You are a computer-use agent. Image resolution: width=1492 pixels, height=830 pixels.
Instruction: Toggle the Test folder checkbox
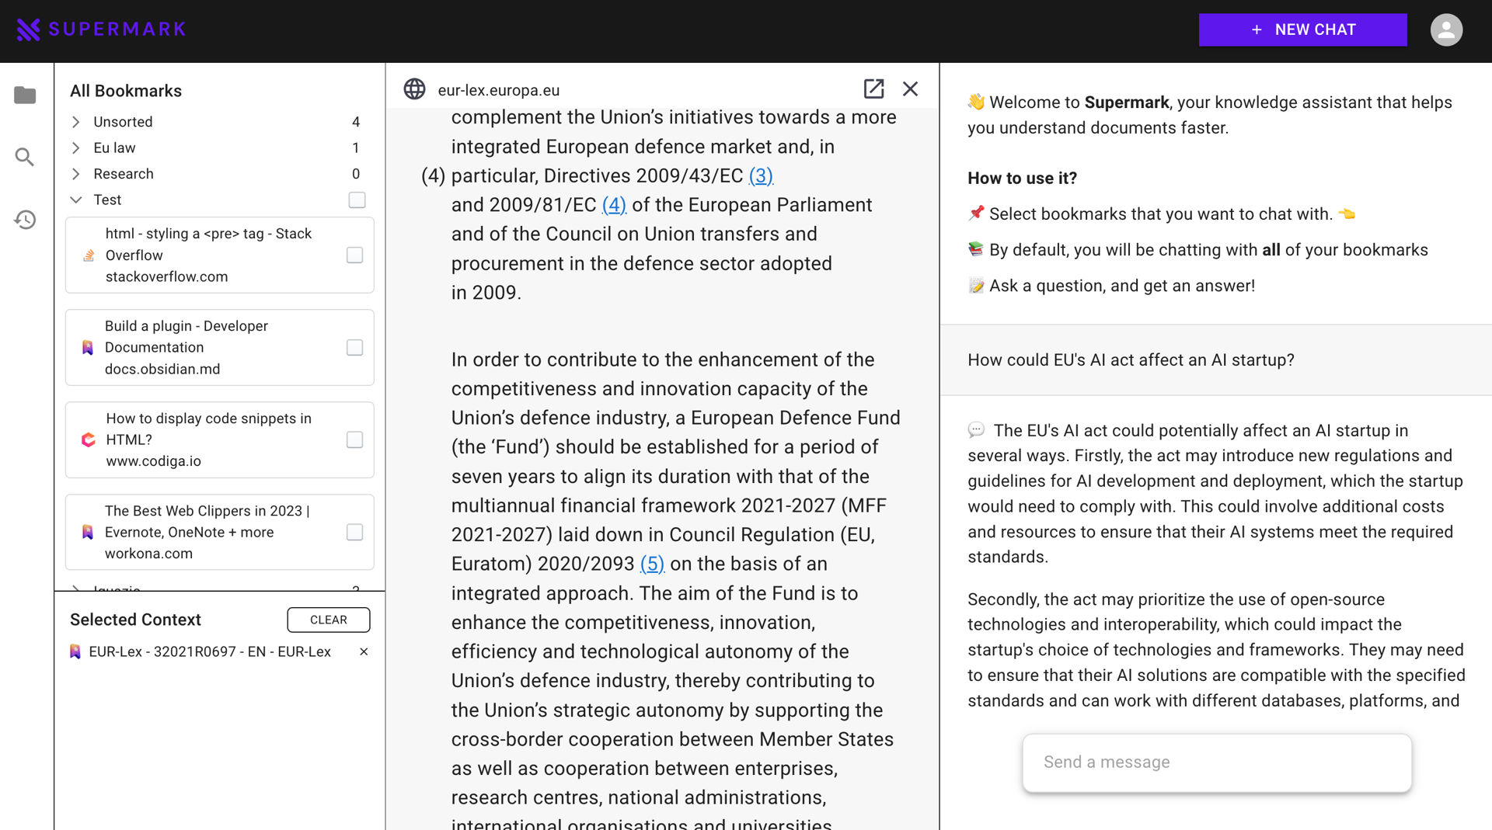pyautogui.click(x=357, y=200)
